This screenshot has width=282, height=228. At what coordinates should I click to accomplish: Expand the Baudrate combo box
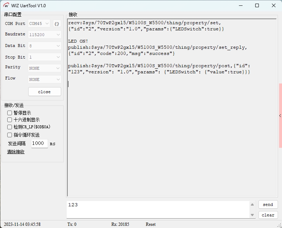coord(45,35)
